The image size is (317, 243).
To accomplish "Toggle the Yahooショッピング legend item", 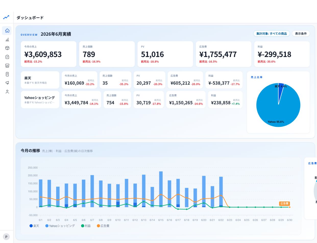I will coord(60,226).
